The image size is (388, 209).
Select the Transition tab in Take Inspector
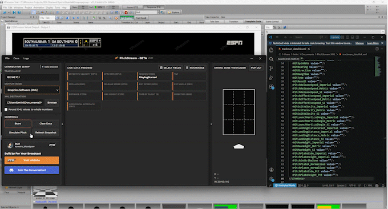[233, 22]
